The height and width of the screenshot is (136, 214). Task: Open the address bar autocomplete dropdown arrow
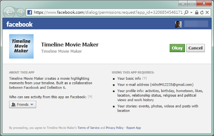191,13
